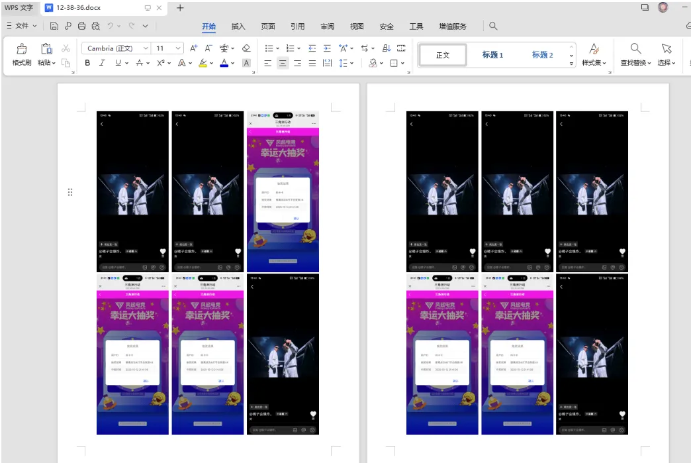Open the print preview icon
This screenshot has height=463, width=691.
(95, 26)
